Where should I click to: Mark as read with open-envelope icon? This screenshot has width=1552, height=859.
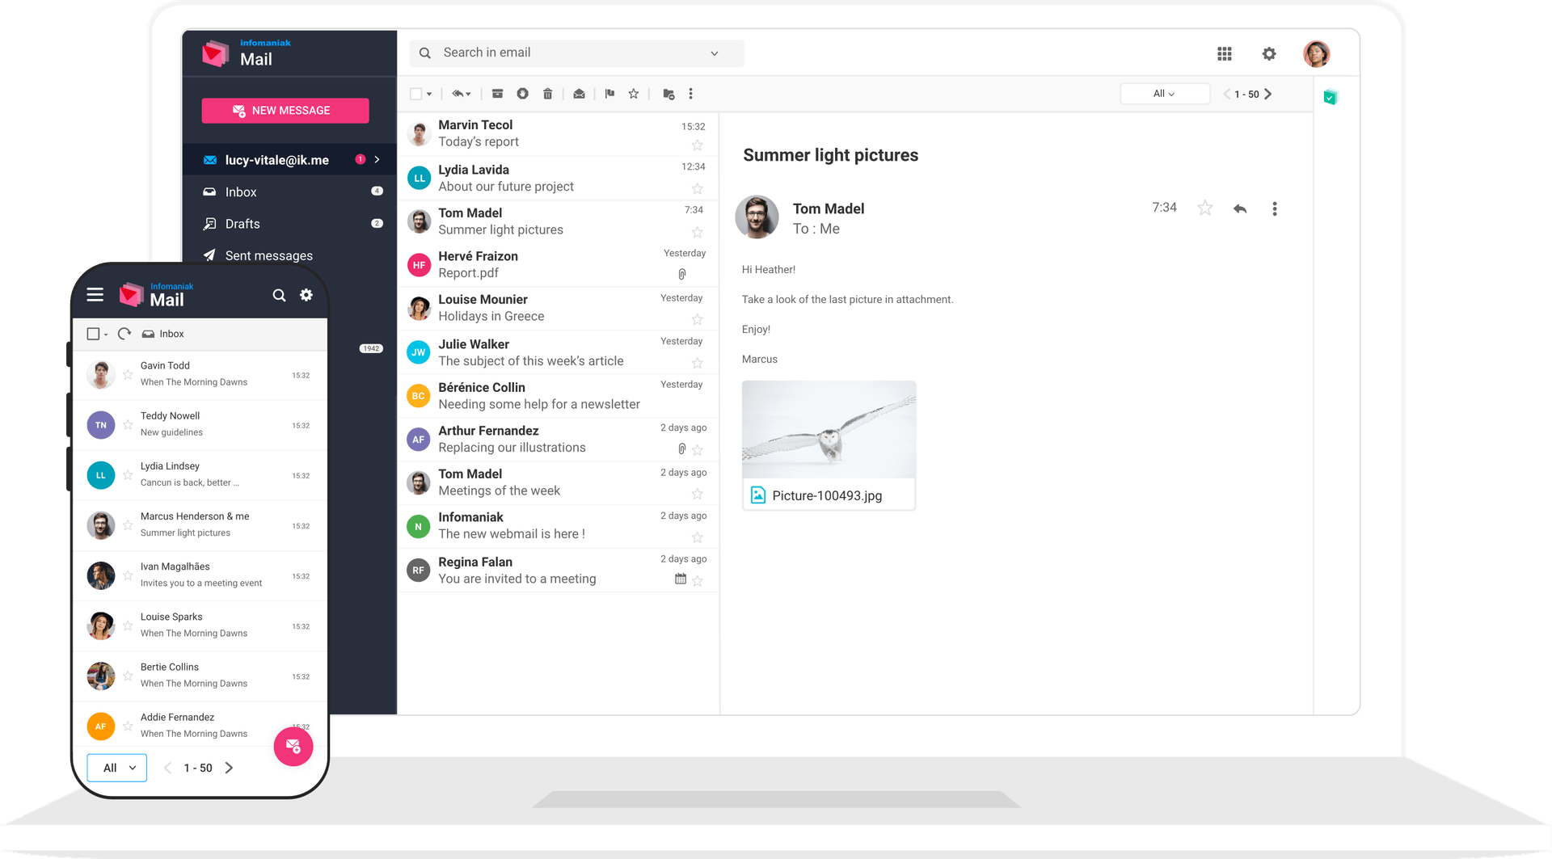point(579,94)
